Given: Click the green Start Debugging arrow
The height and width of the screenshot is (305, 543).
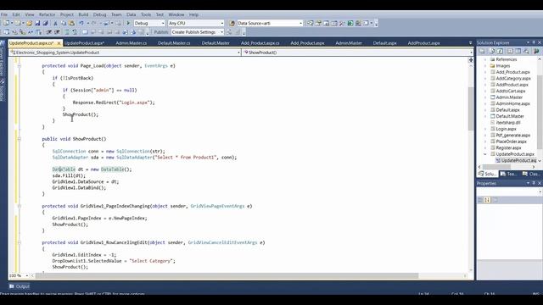Looking at the screenshot, I should point(128,23).
